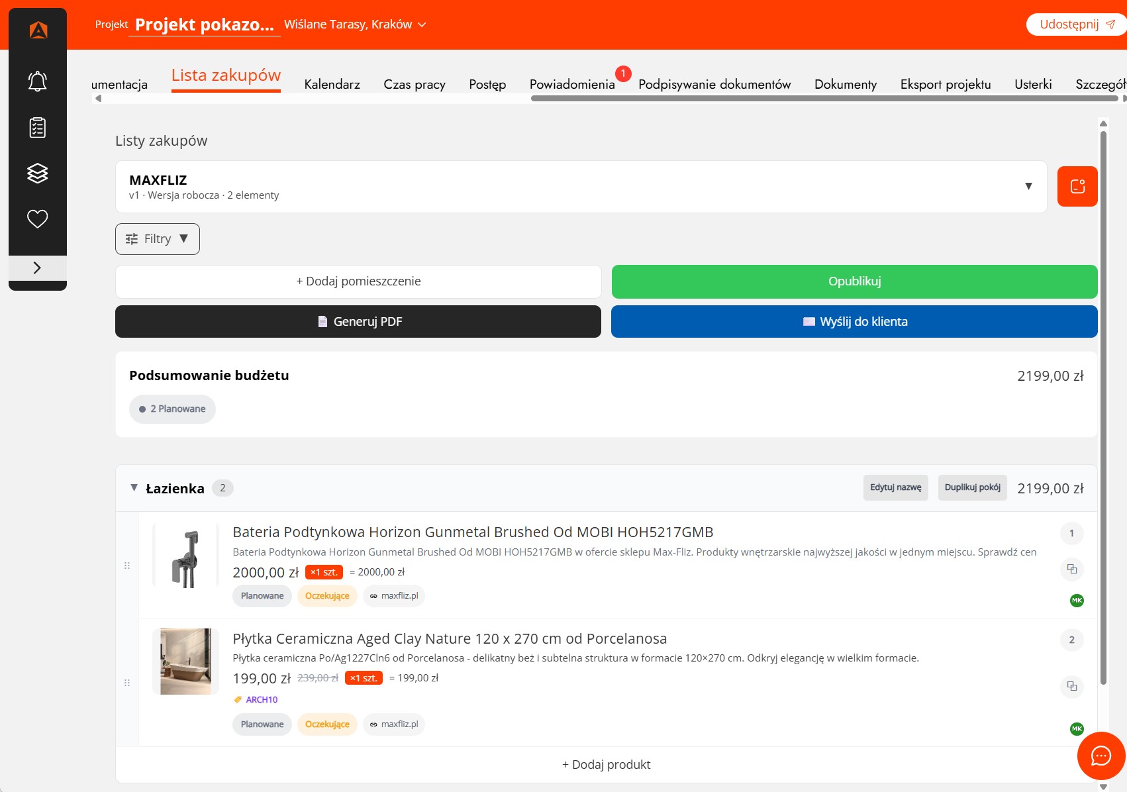Open the layers stack icon in sidebar
Viewport: 1127px width, 792px height.
point(37,173)
